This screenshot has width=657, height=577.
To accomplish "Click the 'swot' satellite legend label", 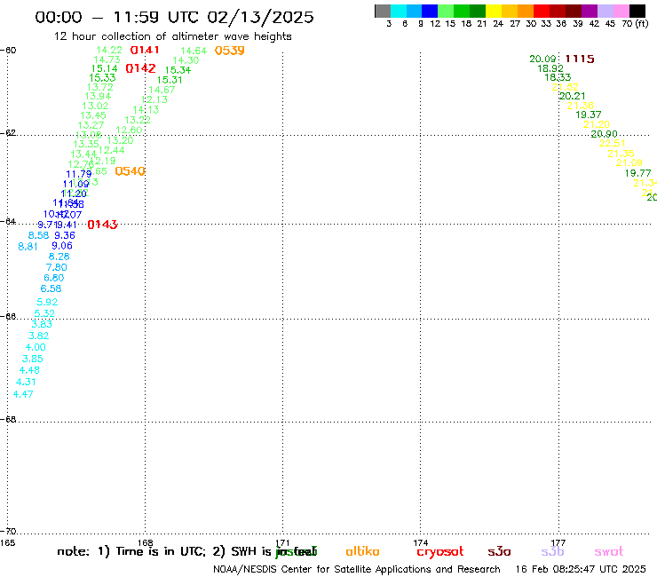I will [609, 552].
